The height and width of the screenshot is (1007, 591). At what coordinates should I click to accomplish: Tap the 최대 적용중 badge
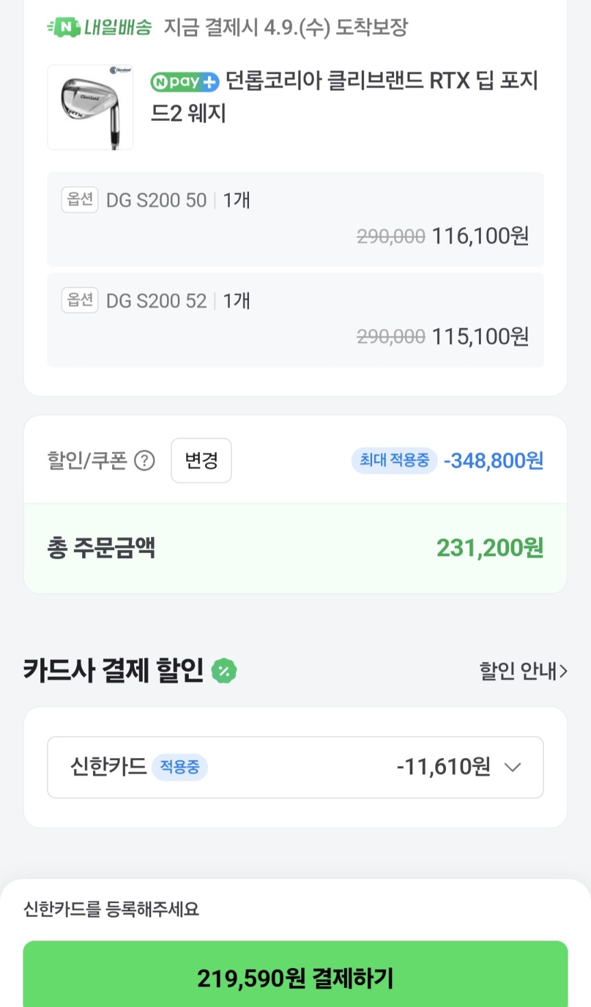pyautogui.click(x=394, y=460)
